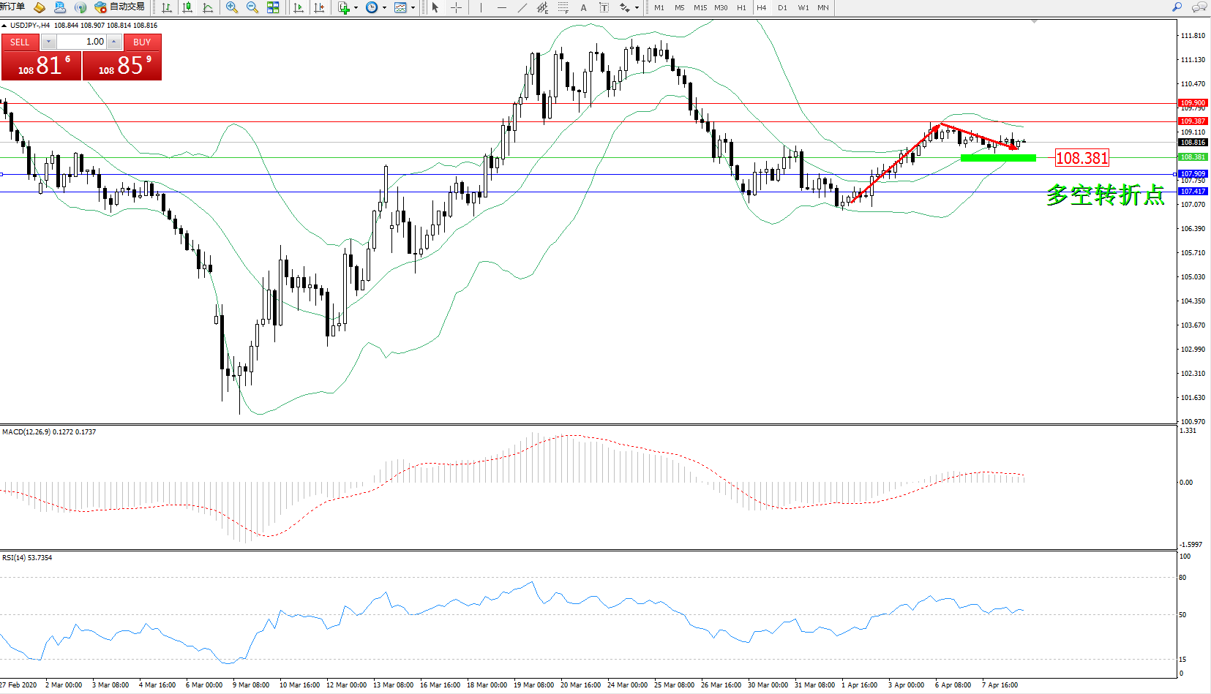Open the chart templates dropdown arrow
This screenshot has width=1211, height=694.
tap(413, 8)
